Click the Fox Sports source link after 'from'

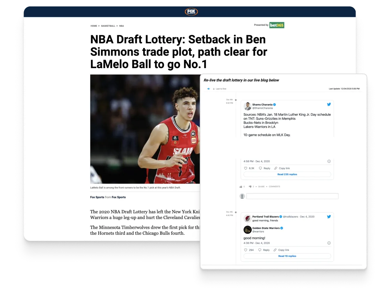(x=119, y=197)
